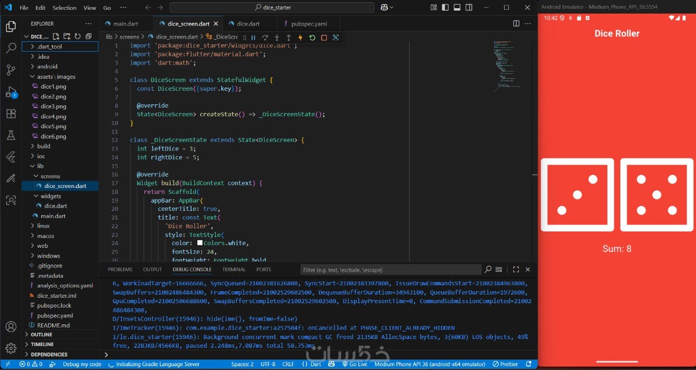The height and width of the screenshot is (370, 696).
Task: Switch to the main.dart tab
Action: pyautogui.click(x=126, y=24)
